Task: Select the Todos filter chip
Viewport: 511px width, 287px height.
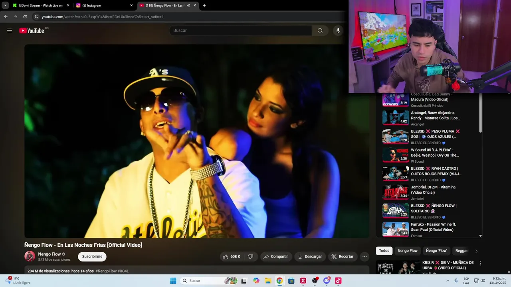Action: point(384,251)
